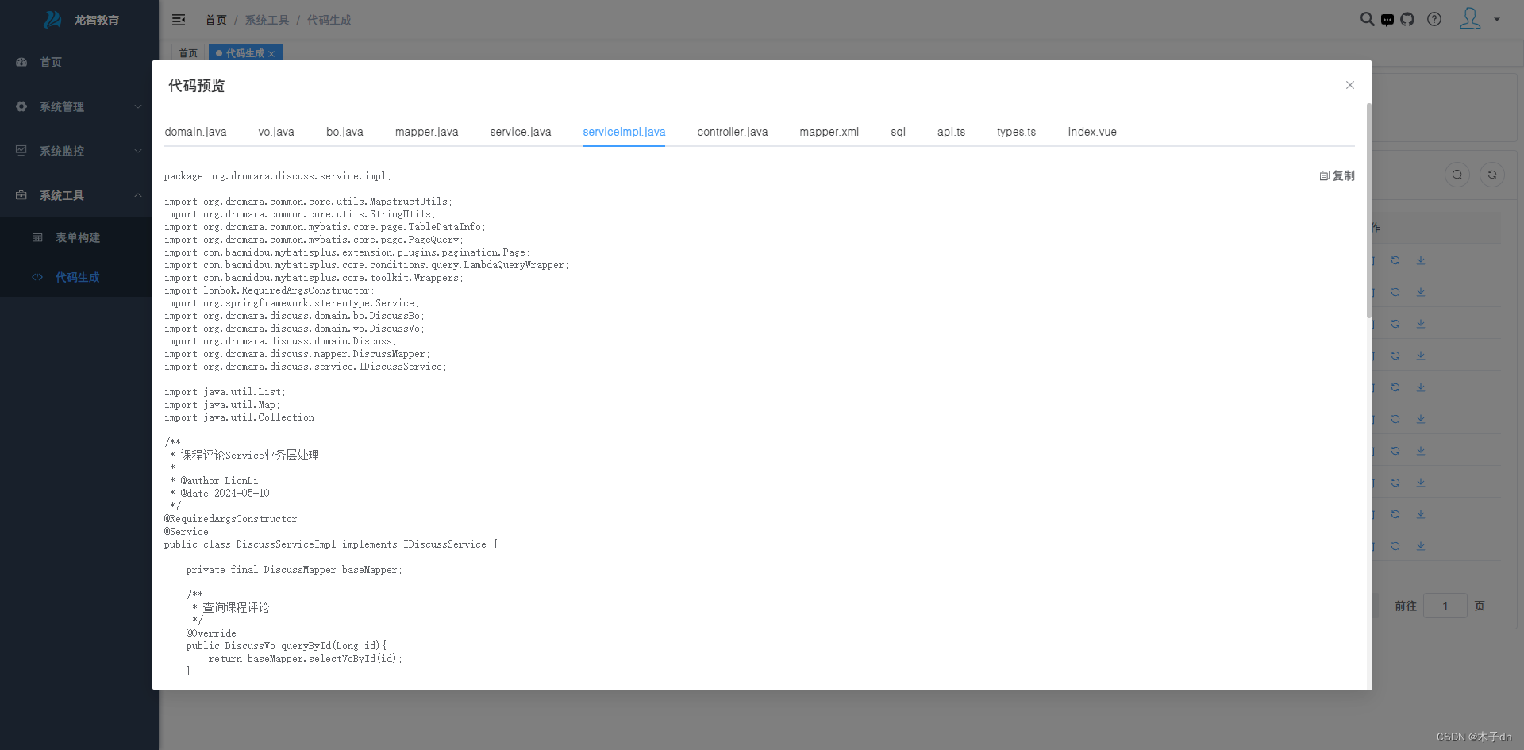Copy the code with the 复制 button
The height and width of the screenshot is (750, 1524).
pyautogui.click(x=1337, y=175)
